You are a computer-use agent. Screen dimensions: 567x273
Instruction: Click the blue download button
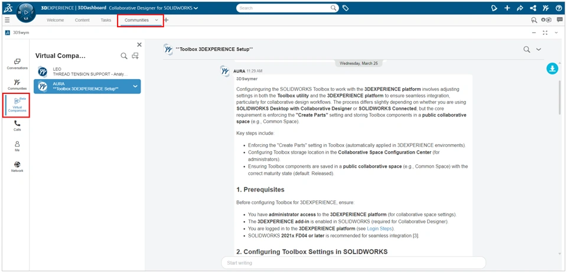pos(552,69)
